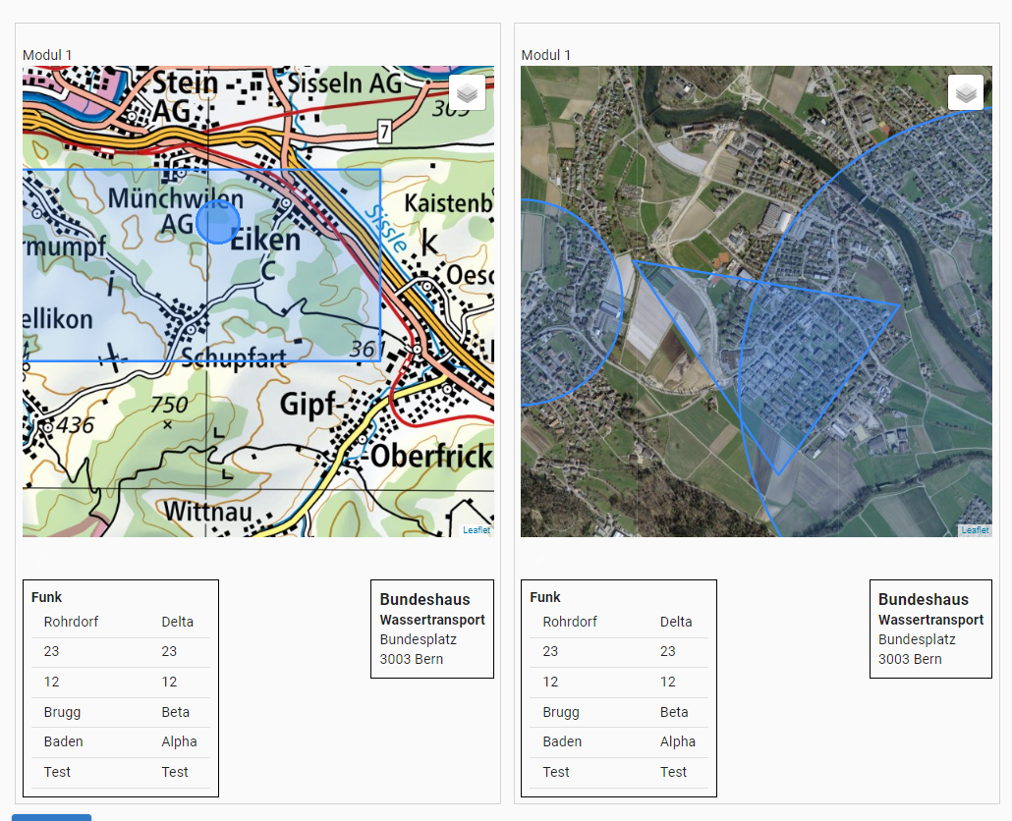Click 'Bundesplatz' in right address box

[917, 639]
